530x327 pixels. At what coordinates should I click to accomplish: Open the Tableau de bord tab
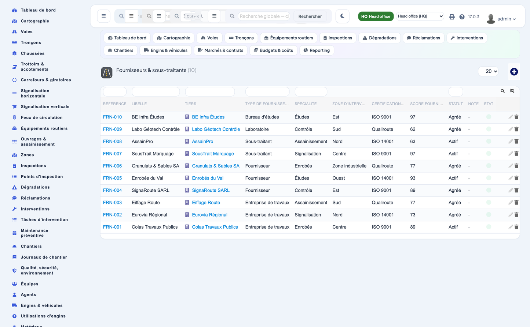coord(127,38)
